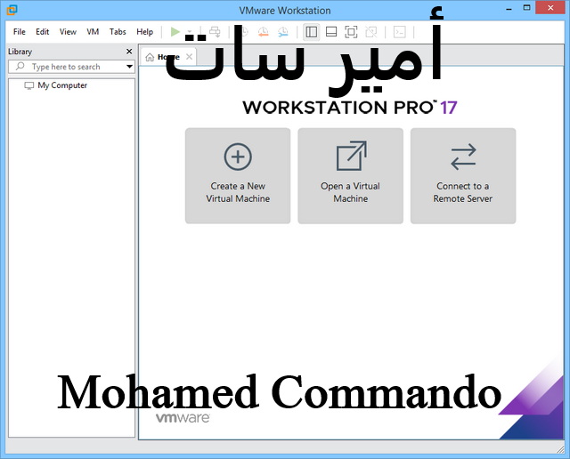Click the Unity mode toolbar icon
The height and width of the screenshot is (459, 570).
371,32
